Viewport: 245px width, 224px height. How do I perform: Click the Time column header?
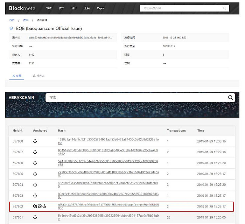coord(201,131)
